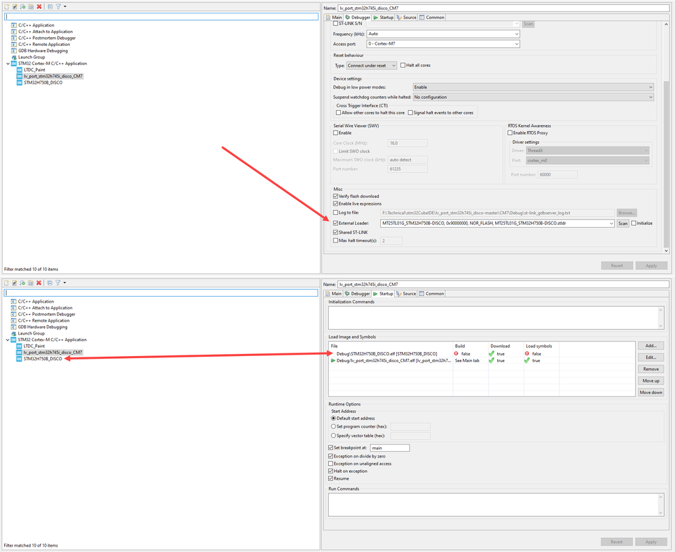Click Move up button
Screen dimensions: 675x552
tap(651, 380)
